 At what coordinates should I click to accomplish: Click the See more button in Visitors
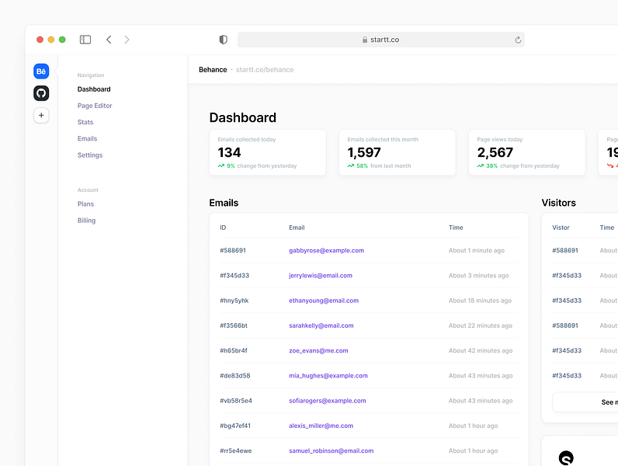click(x=585, y=402)
